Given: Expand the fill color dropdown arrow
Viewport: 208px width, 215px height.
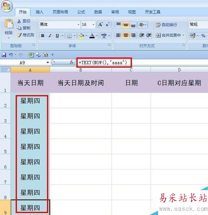Looking at the screenshot, I should click(x=87, y=36).
